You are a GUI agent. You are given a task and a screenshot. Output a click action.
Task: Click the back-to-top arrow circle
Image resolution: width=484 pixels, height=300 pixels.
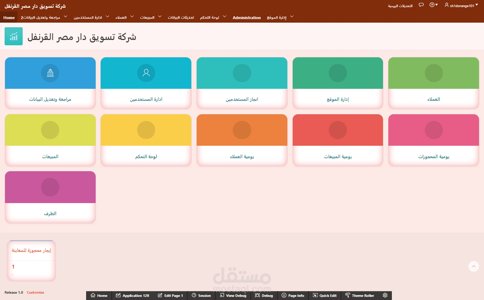click(x=474, y=266)
